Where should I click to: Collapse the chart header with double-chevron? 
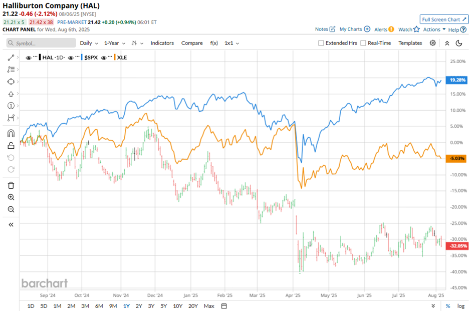(447, 43)
